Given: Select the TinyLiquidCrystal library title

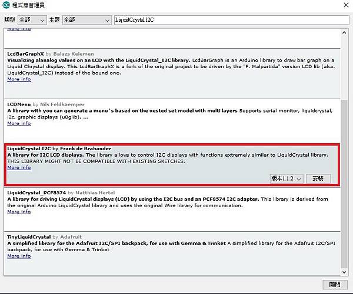Looking at the screenshot, I should point(29,237).
